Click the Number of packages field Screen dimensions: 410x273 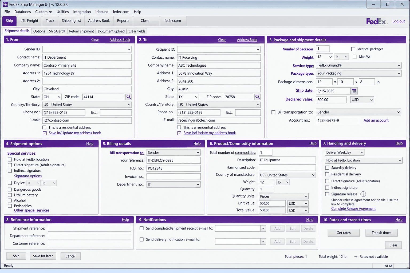pos(322,49)
